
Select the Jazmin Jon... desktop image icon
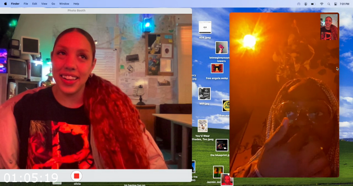[218, 172]
